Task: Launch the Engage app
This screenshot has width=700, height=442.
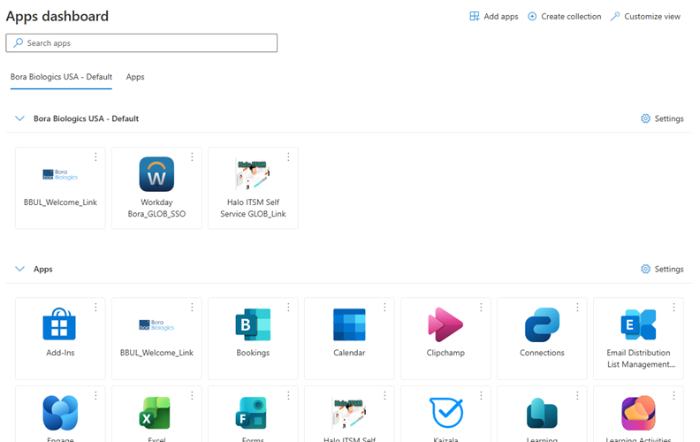Action: [x=60, y=415]
